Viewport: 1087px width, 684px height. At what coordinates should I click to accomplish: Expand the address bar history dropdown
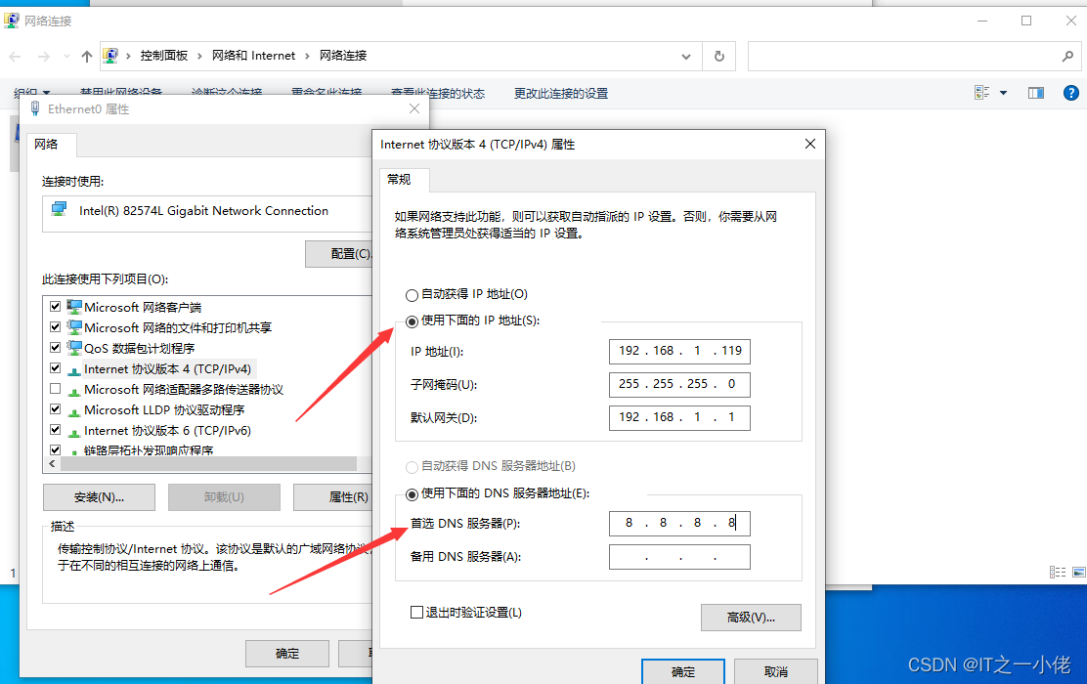[686, 56]
